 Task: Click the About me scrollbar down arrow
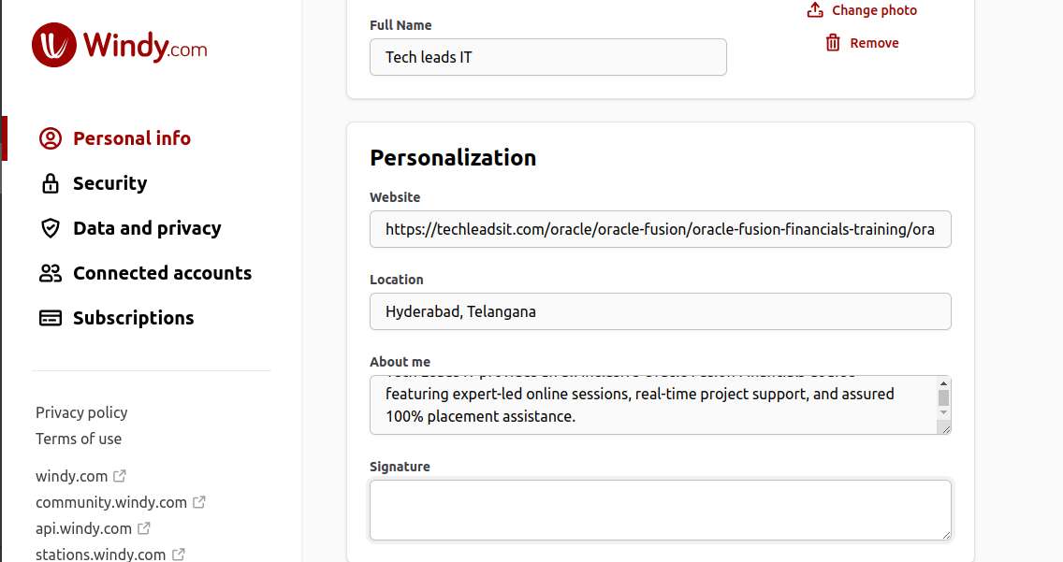pos(943,412)
